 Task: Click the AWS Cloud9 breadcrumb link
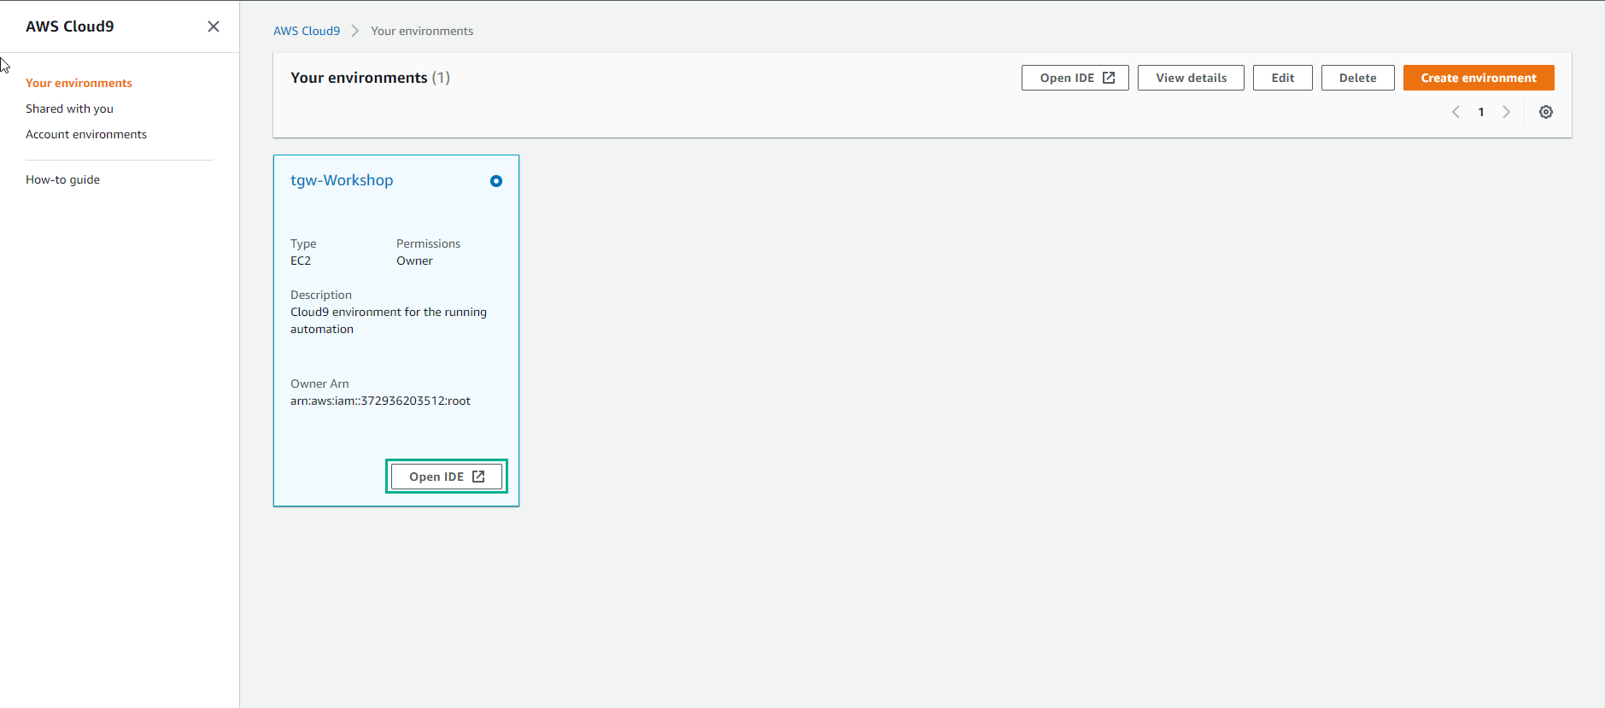[307, 31]
